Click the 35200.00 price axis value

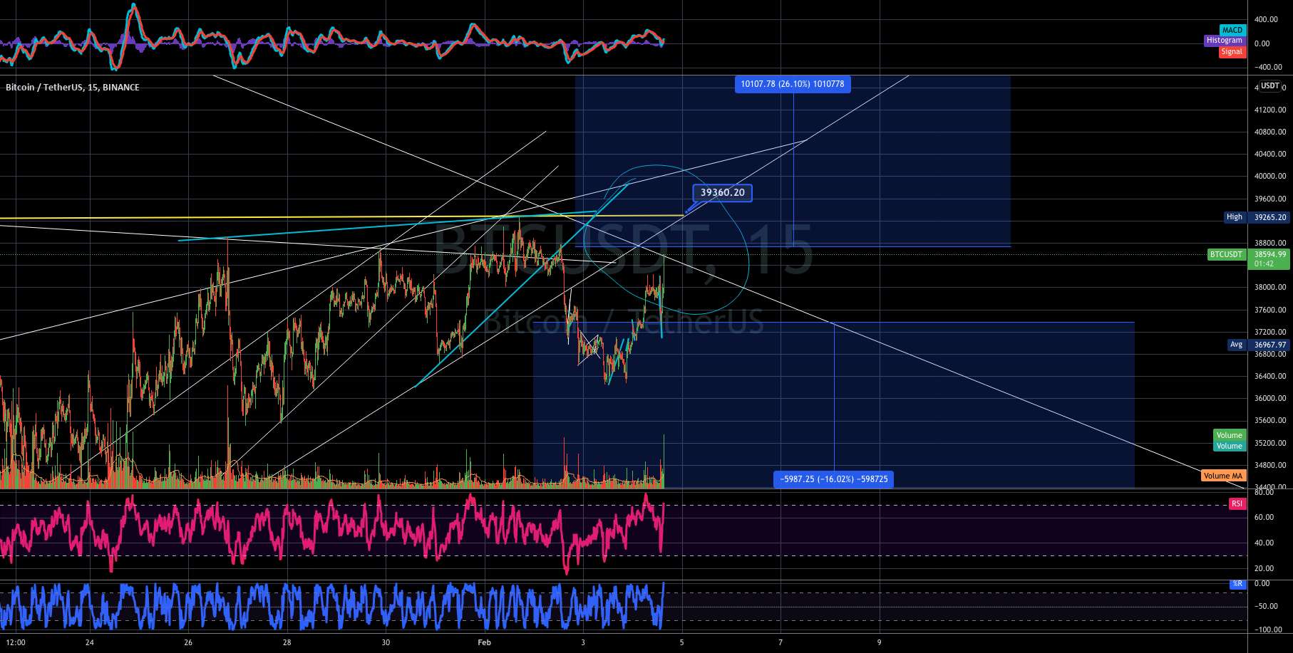tap(1270, 443)
